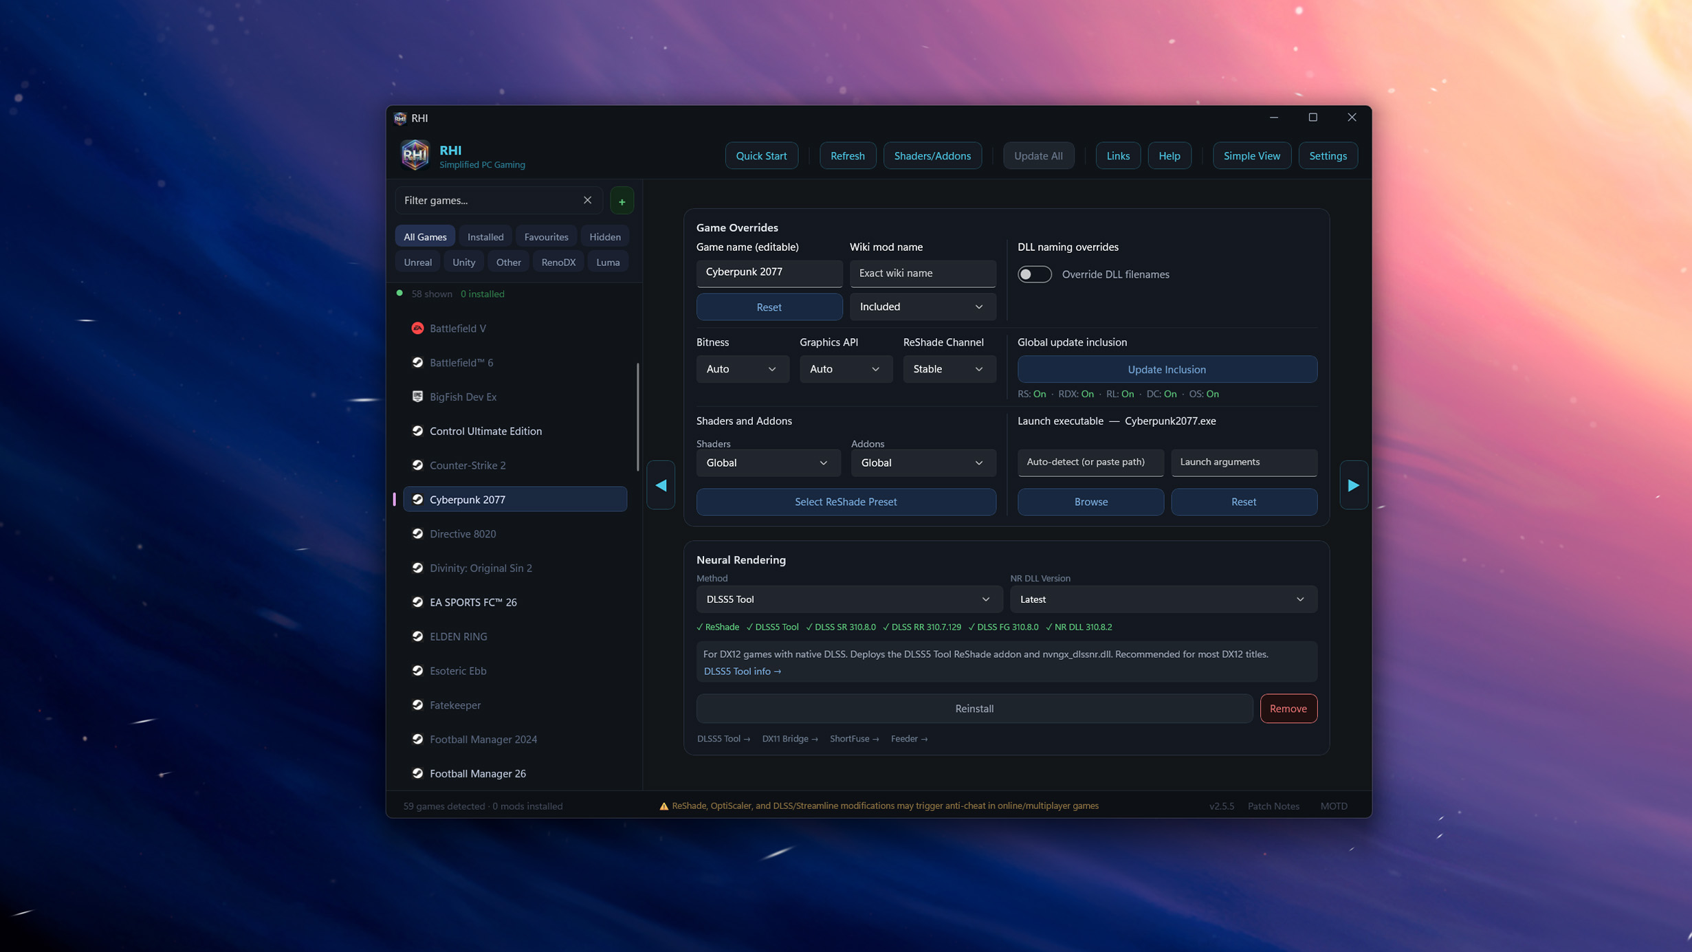Remove neural rendering install
This screenshot has width=1692, height=952.
[1288, 709]
